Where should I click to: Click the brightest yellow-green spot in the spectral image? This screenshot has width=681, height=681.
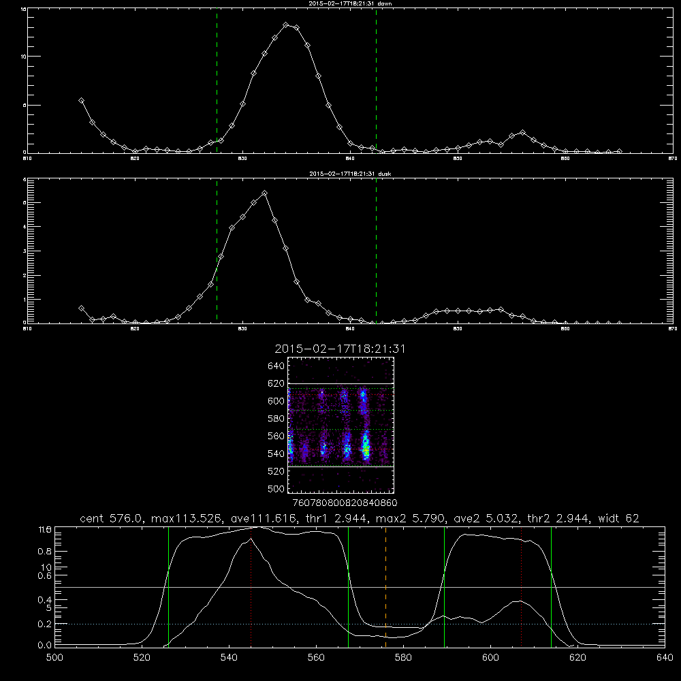pos(366,452)
